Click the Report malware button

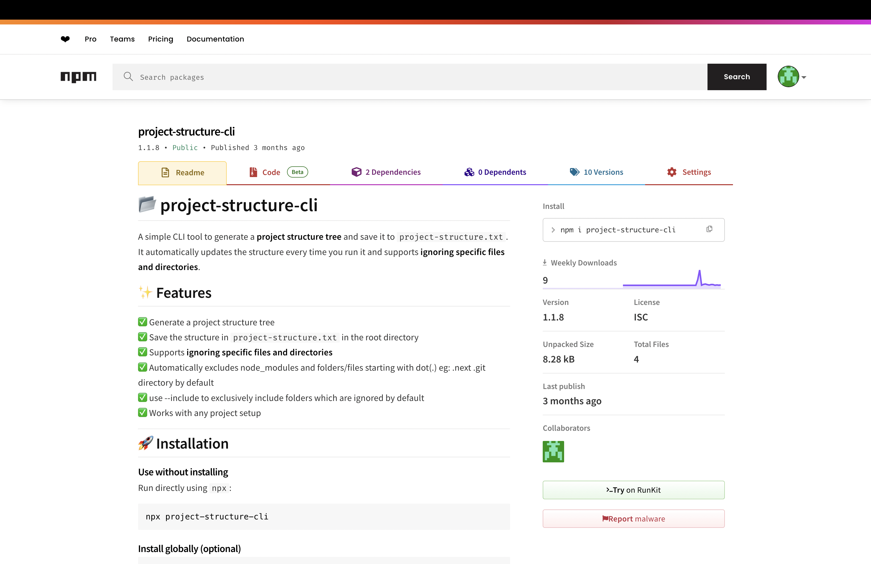pyautogui.click(x=633, y=519)
